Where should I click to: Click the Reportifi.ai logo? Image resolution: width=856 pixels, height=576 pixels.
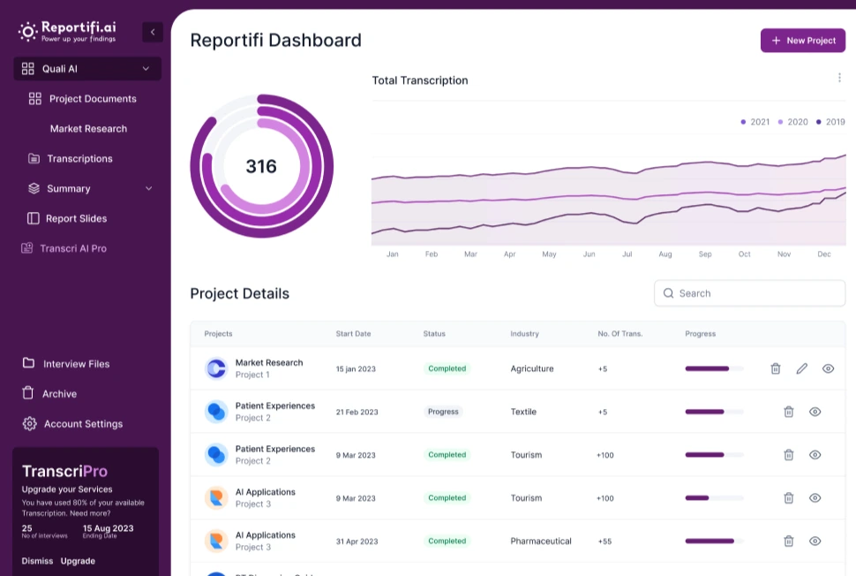(67, 32)
